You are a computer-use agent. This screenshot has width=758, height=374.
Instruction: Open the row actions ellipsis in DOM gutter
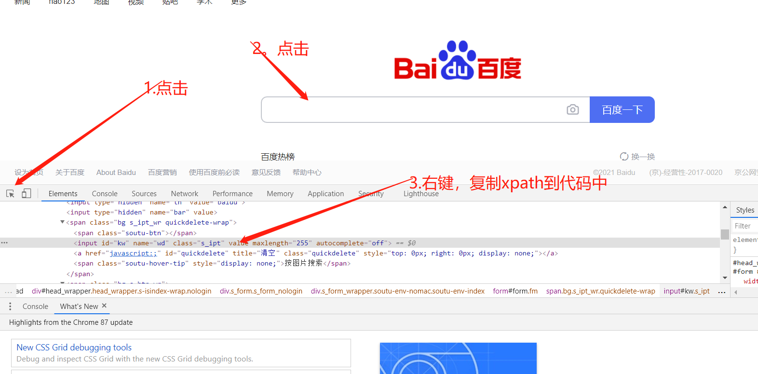(x=4, y=242)
